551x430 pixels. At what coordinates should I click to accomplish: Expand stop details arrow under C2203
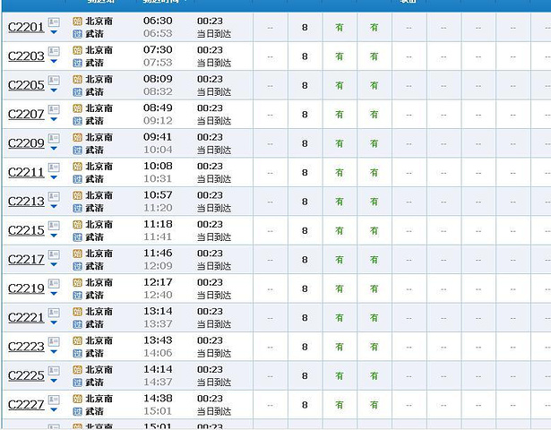click(54, 62)
